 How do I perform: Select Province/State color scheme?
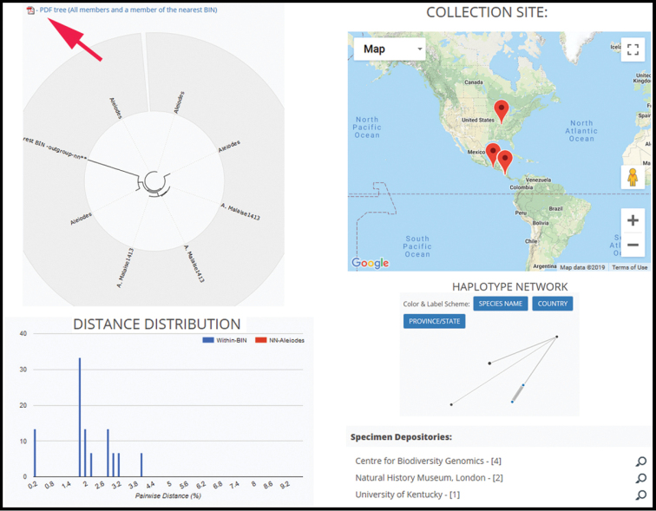point(434,321)
